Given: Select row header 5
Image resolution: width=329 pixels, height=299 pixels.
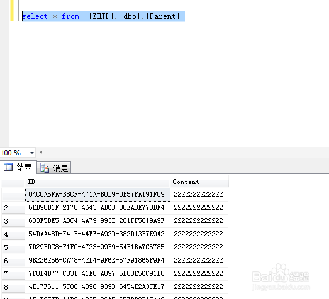Looking at the screenshot, I should click(x=13, y=247).
